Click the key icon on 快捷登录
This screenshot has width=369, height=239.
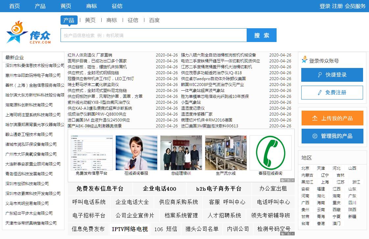320,75
